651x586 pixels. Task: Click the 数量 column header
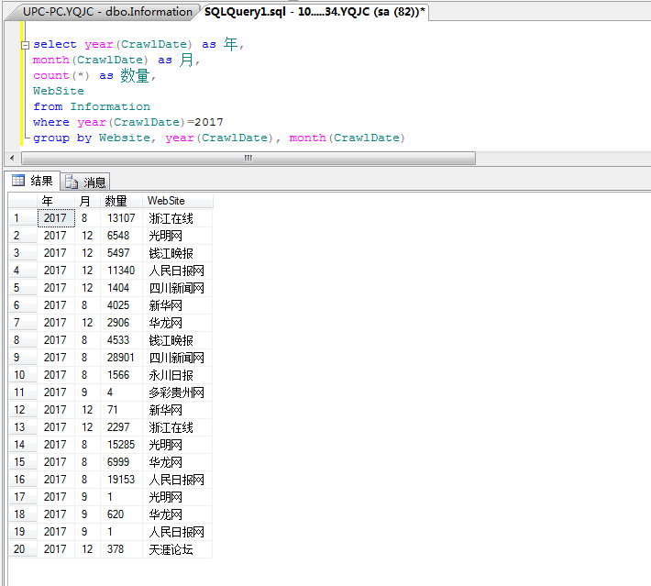coord(121,201)
